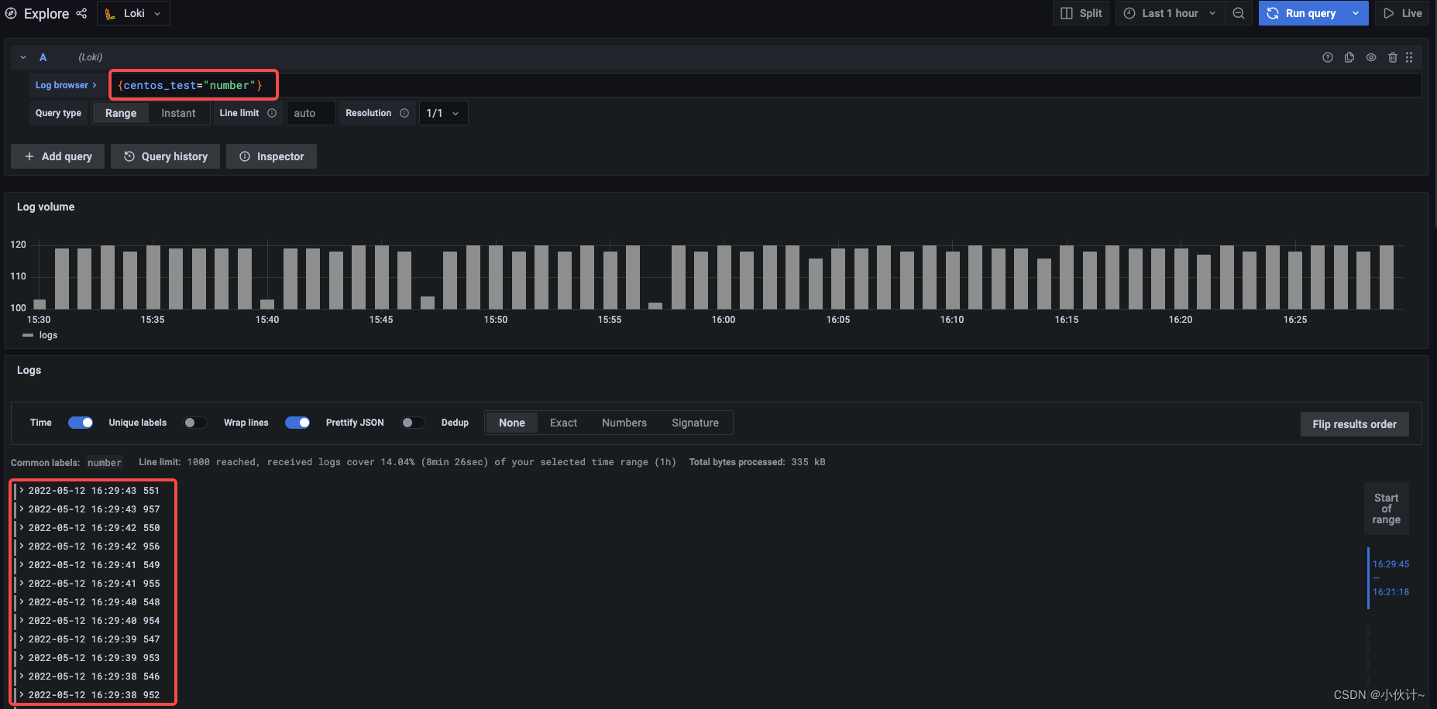Collapse query row A

(23, 57)
